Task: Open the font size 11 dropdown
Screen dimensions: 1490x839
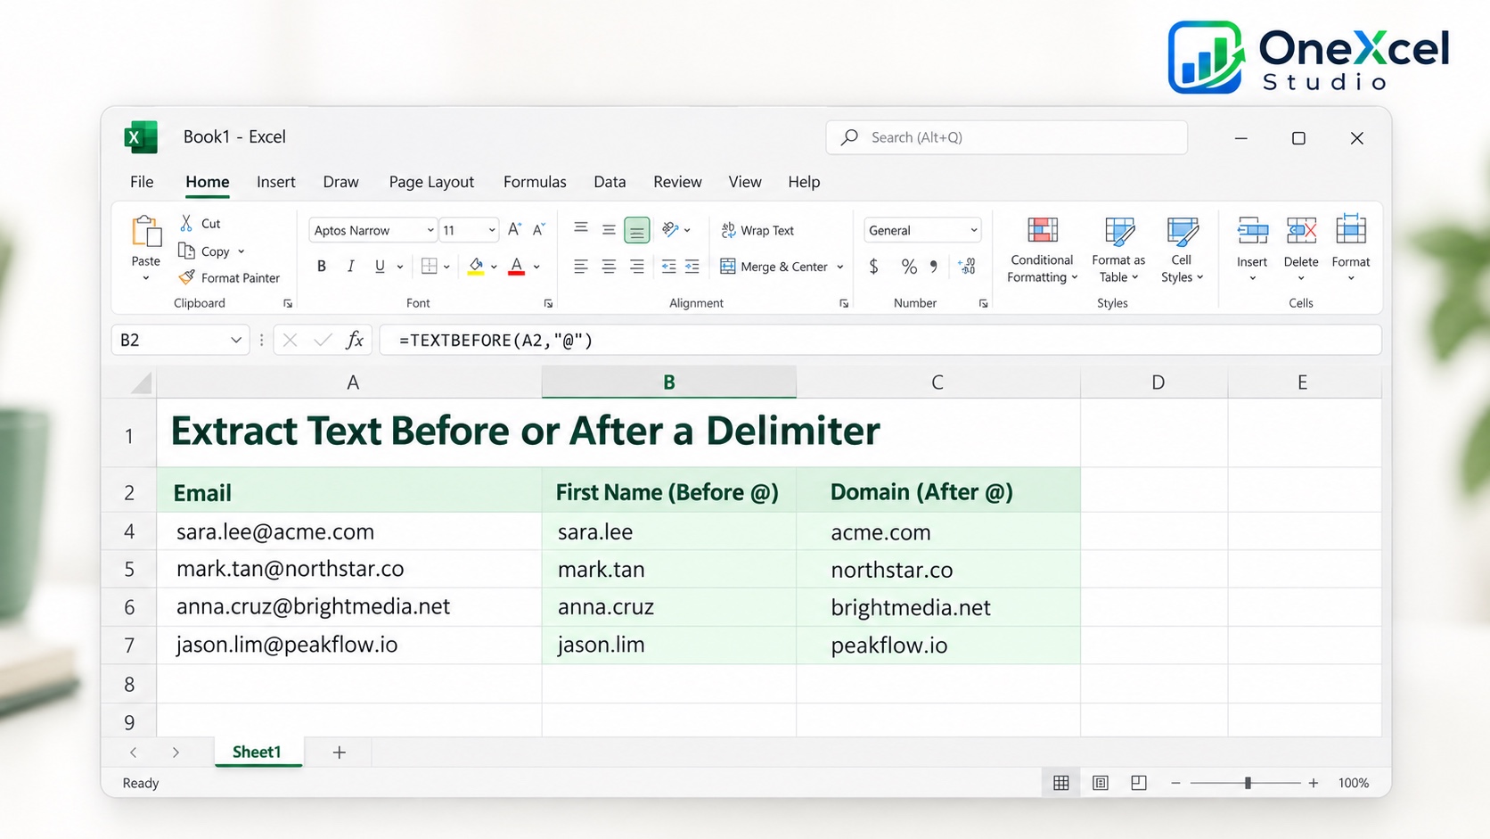Action: click(491, 230)
